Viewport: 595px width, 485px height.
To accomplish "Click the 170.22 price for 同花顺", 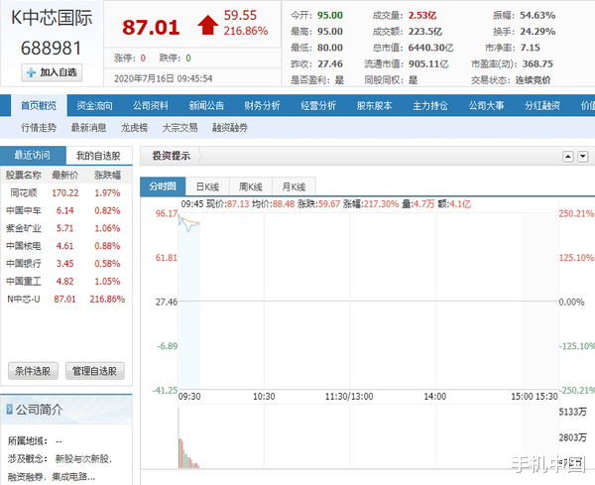I will pos(65,192).
